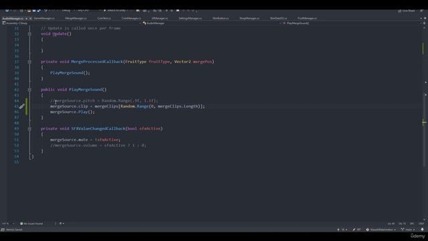This screenshot has height=241, width=428.
Task: Click the CRLF line ending indicator
Action: pyautogui.click(x=421, y=224)
